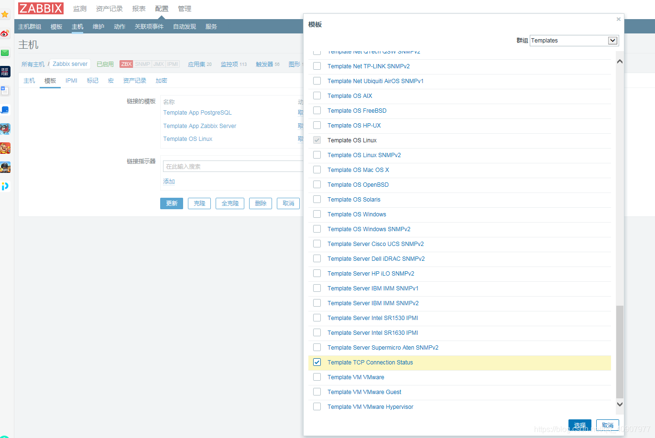Open Zabbix server breadcrumb link
The height and width of the screenshot is (438, 655).
pyautogui.click(x=70, y=64)
